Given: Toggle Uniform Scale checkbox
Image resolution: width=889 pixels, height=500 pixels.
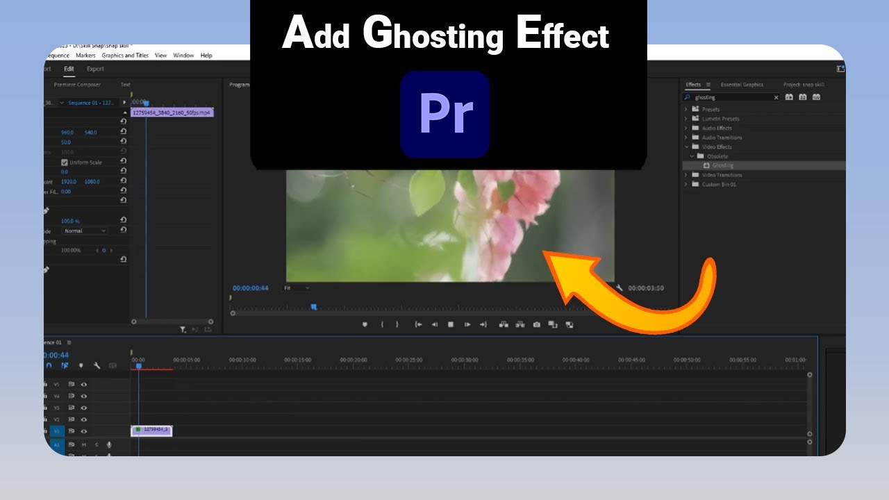Looking at the screenshot, I should click(x=65, y=162).
